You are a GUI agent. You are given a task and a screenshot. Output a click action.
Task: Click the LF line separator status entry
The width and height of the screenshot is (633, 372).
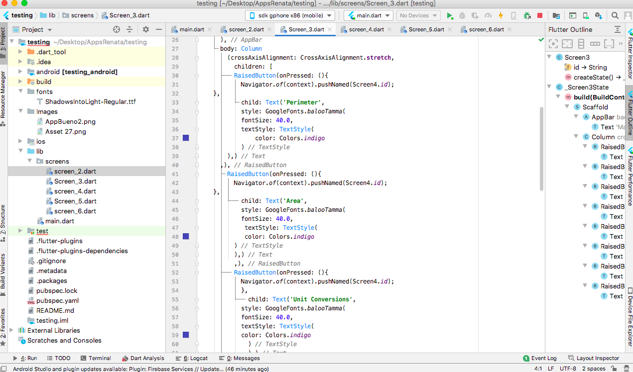[551, 369]
